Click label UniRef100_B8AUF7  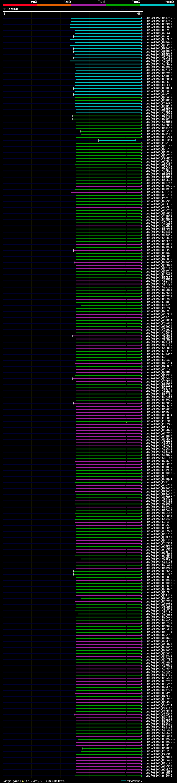[159, 100]
